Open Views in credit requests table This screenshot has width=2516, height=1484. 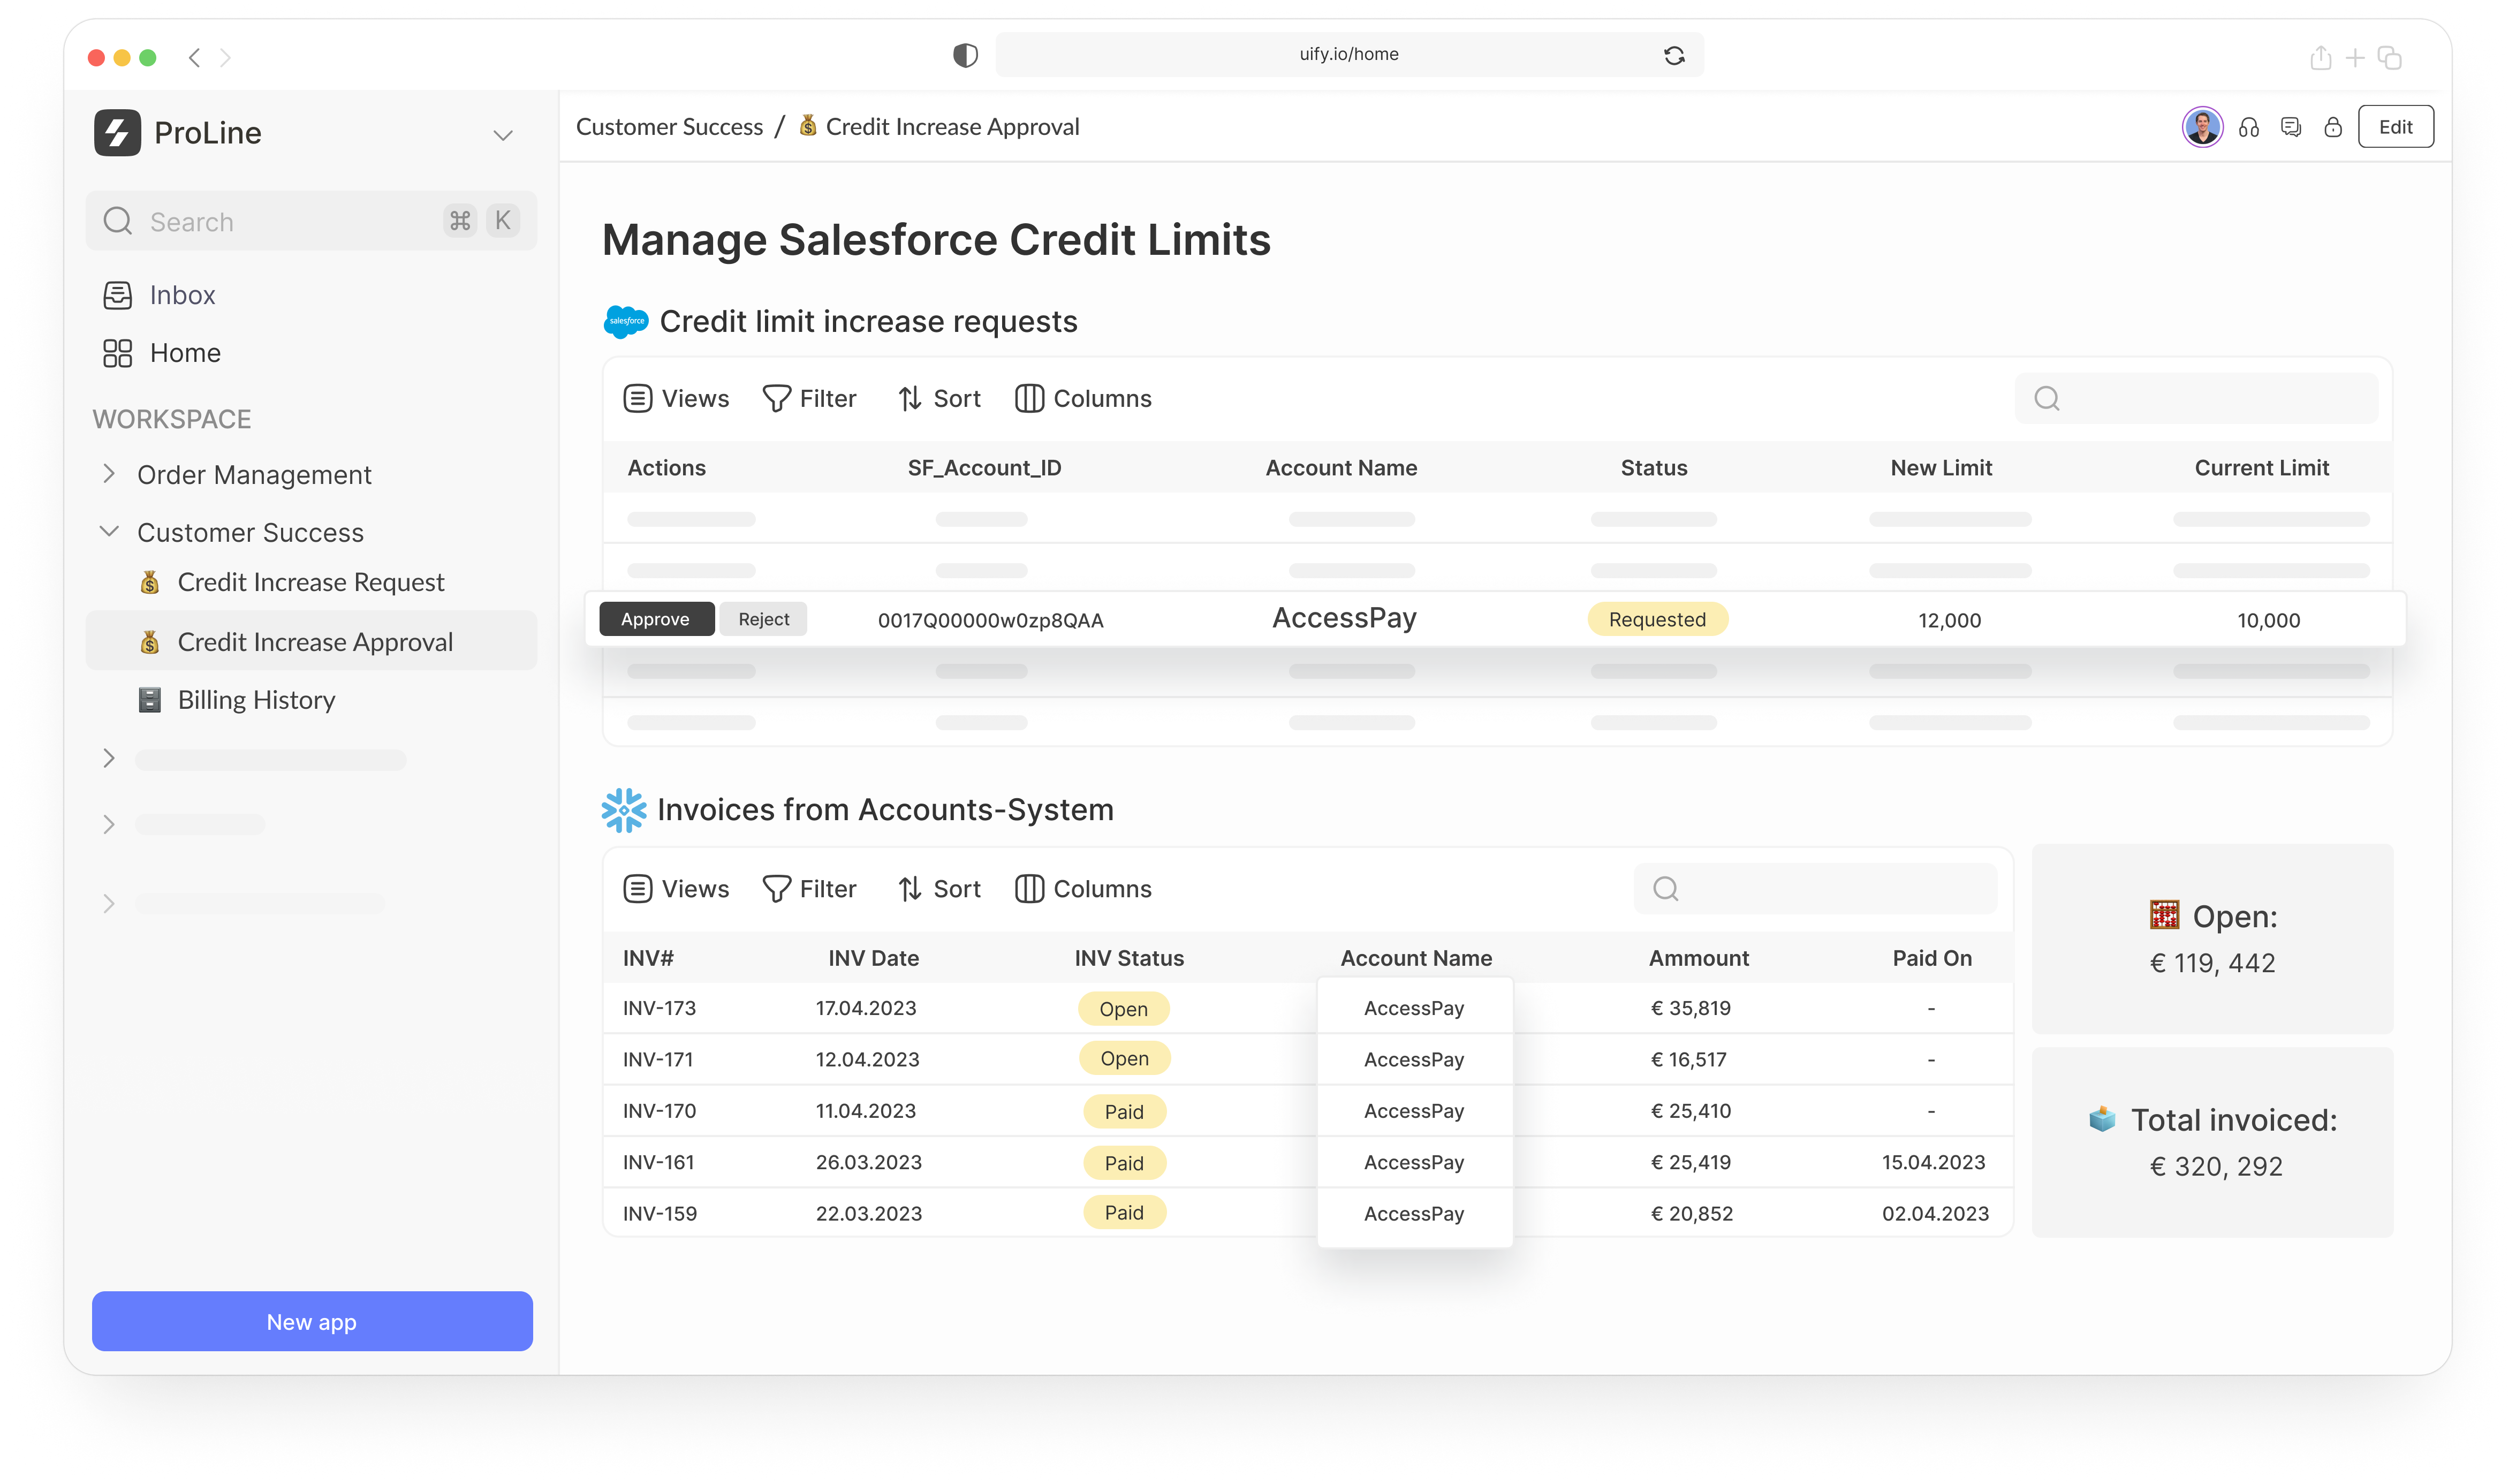coord(677,399)
